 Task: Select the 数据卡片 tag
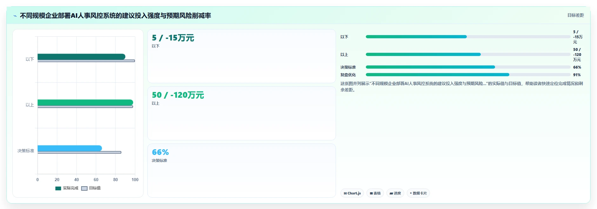click(x=418, y=193)
